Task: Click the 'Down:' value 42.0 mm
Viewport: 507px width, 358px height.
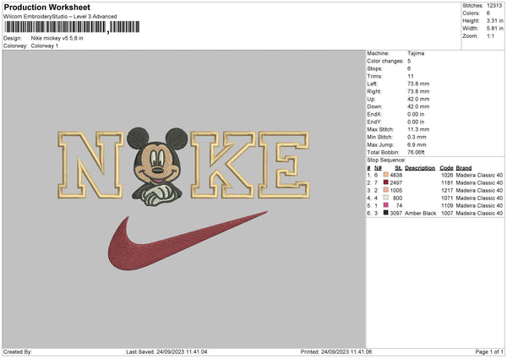Action: (418, 106)
